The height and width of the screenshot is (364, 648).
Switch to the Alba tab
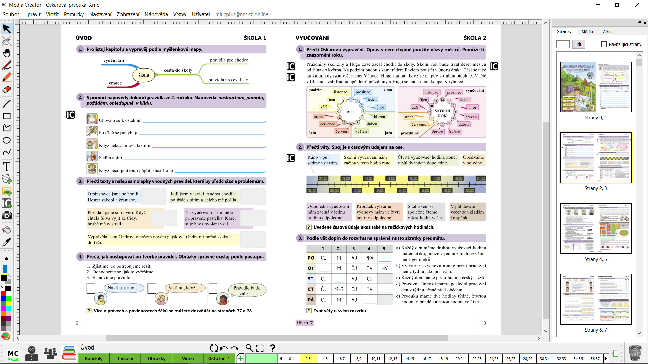(x=607, y=32)
